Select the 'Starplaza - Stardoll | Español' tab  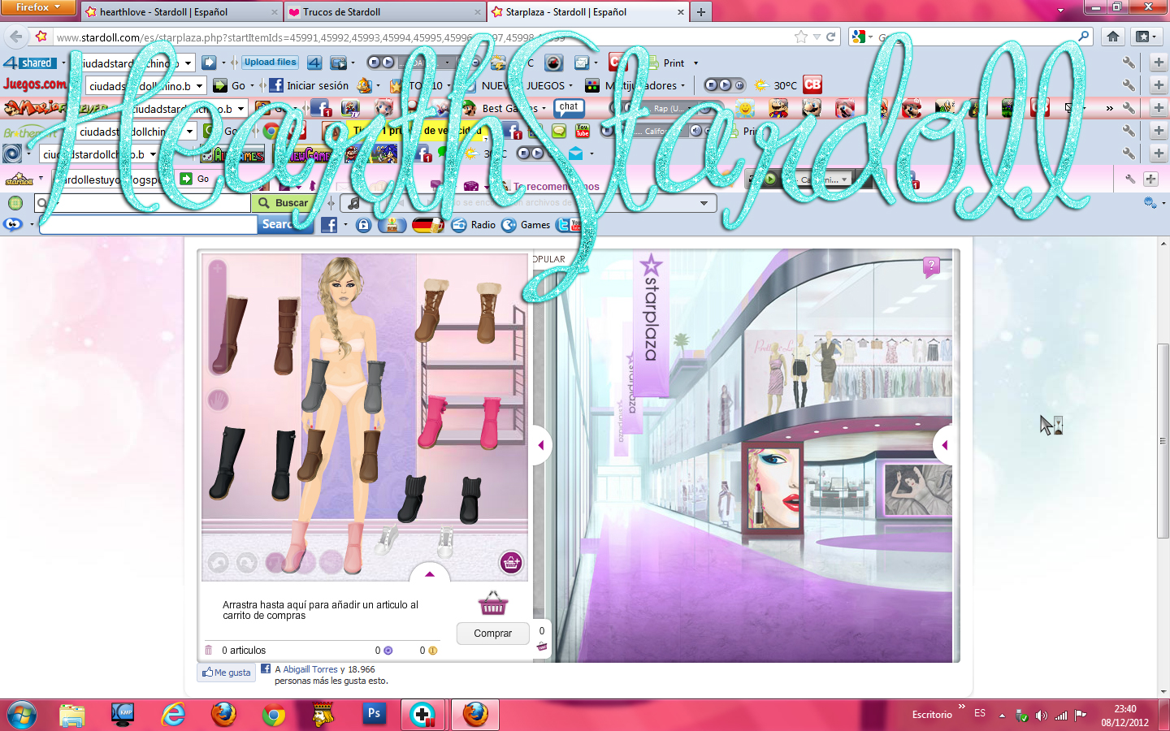tap(587, 12)
